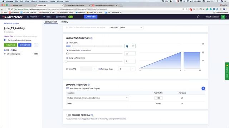The height and width of the screenshot is (128, 229).
Task: Click the browser address bar URL
Action: pyautogui.click(x=66, y=9)
